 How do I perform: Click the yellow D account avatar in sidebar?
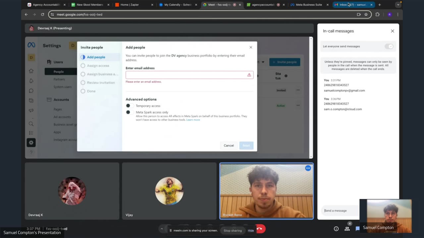[31, 58]
